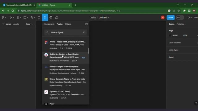
Task: Switch to the Prototype tab
Action: [180, 24]
